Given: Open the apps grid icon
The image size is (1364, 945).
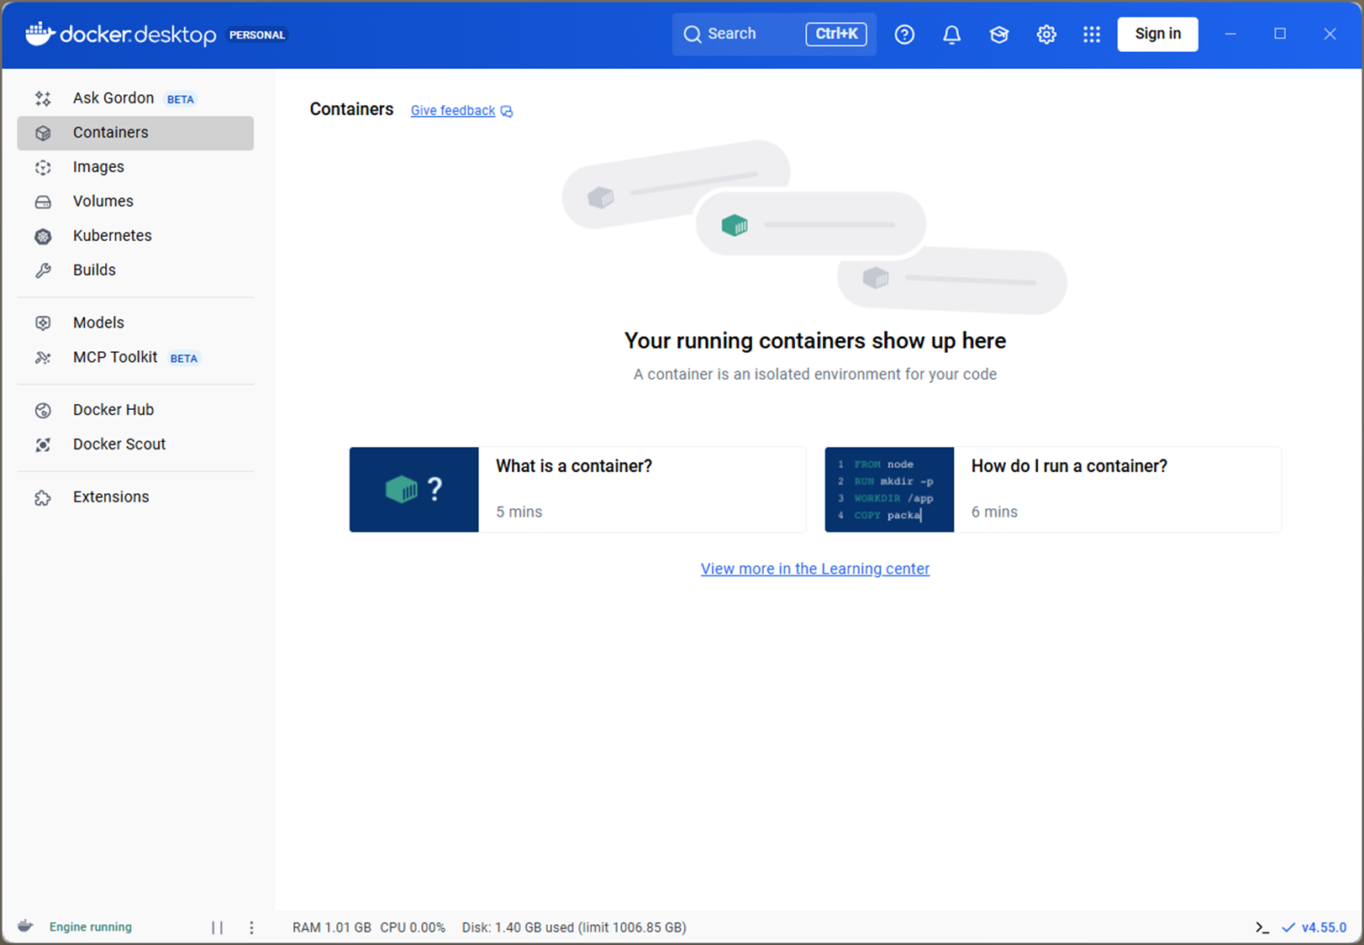Looking at the screenshot, I should [1092, 34].
